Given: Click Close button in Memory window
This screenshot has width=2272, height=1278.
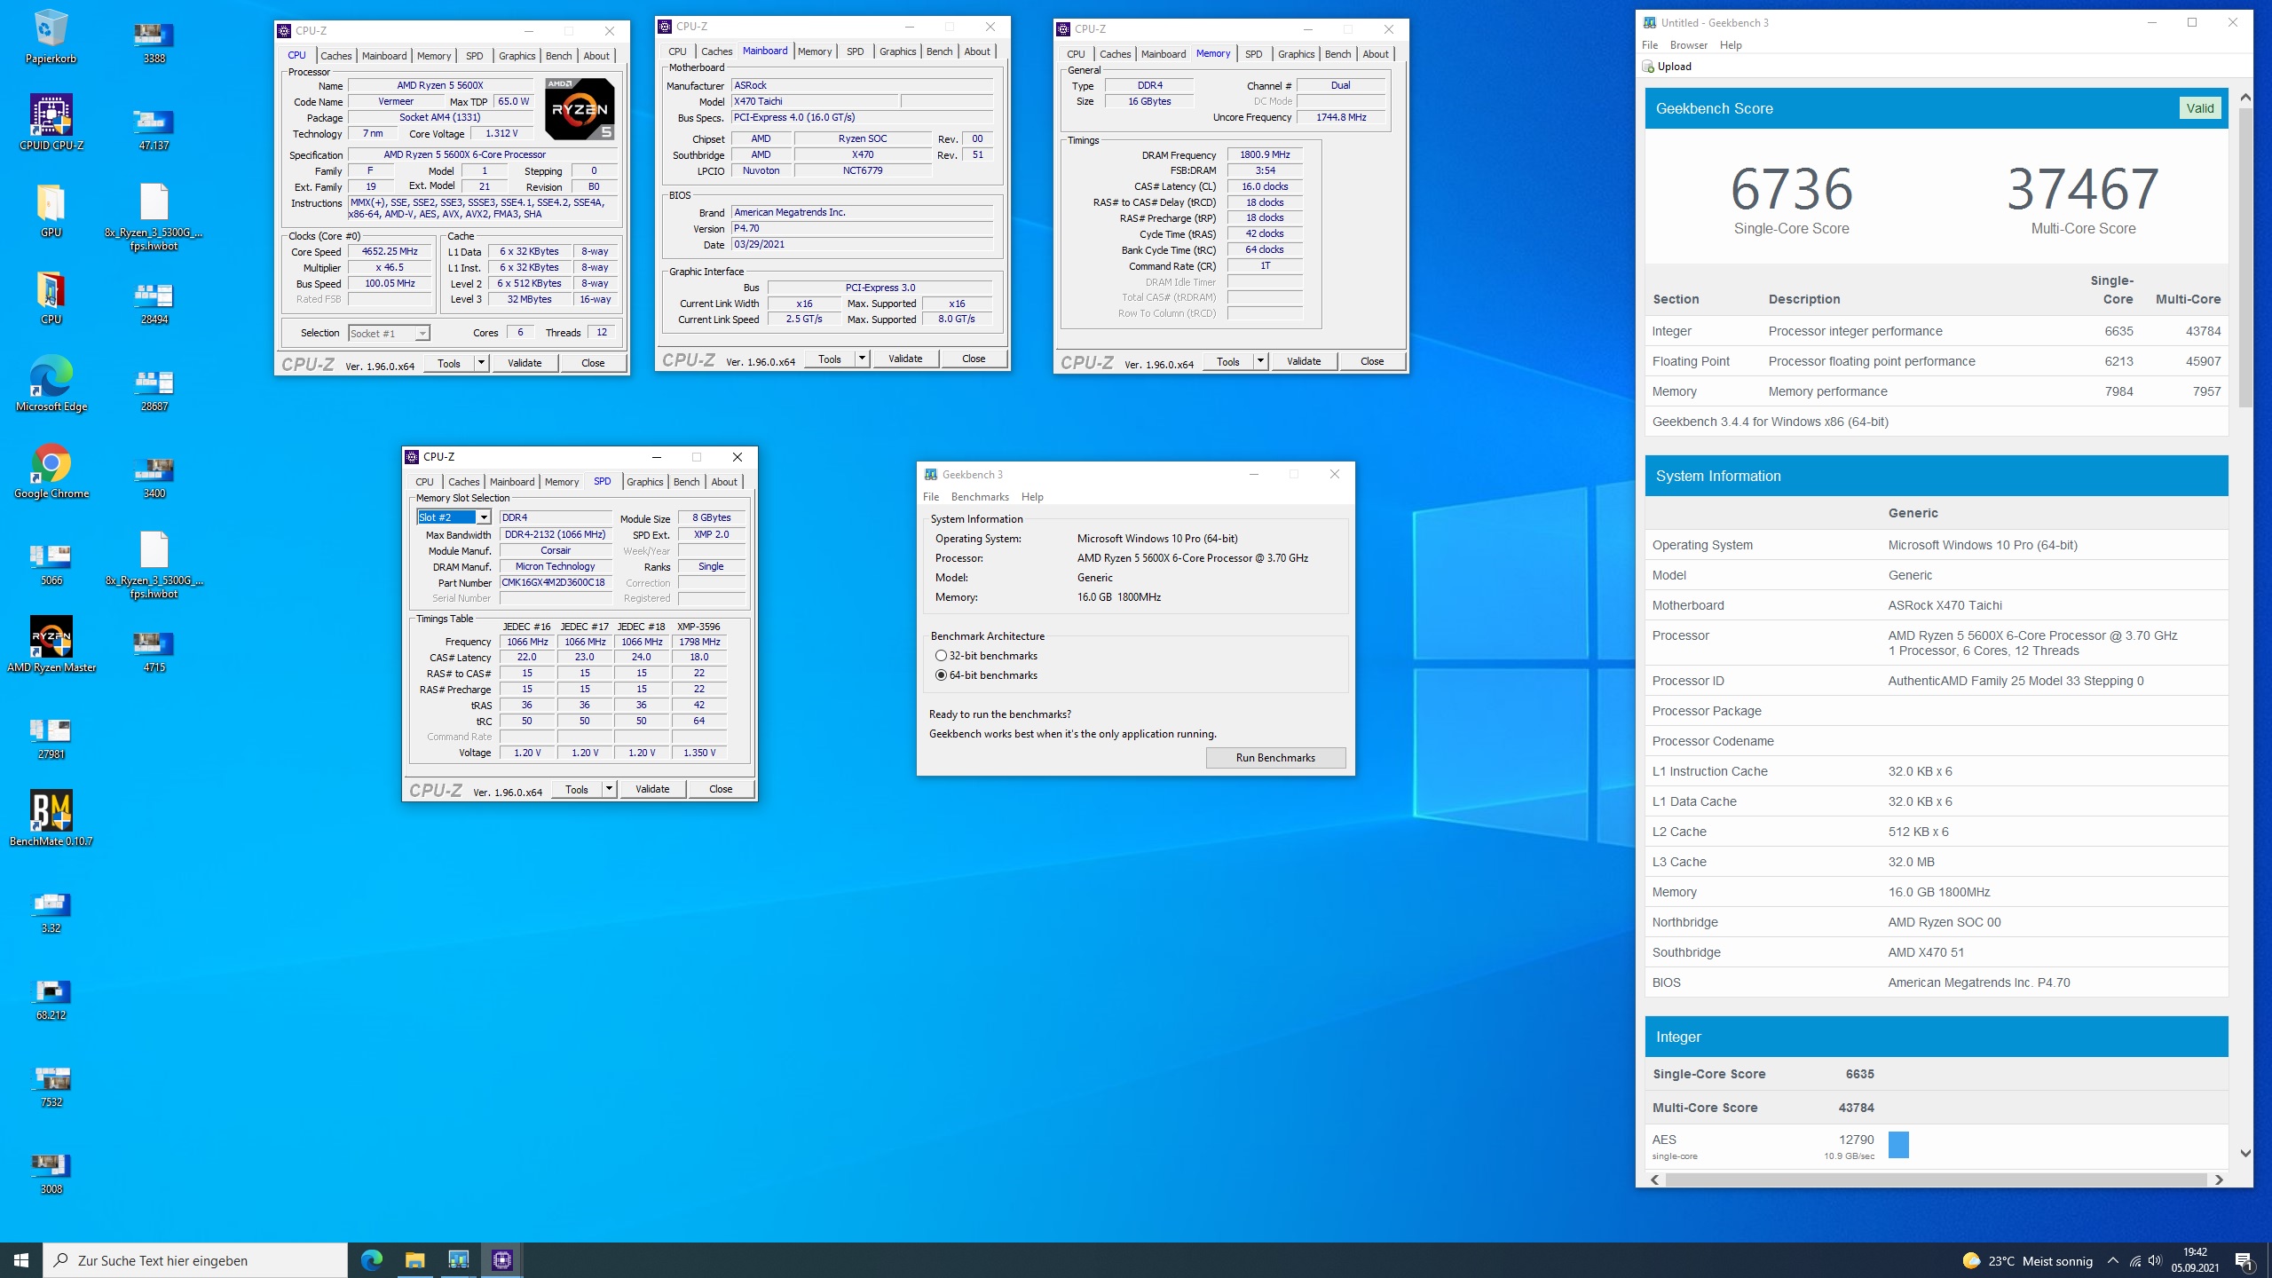Looking at the screenshot, I should [1372, 361].
